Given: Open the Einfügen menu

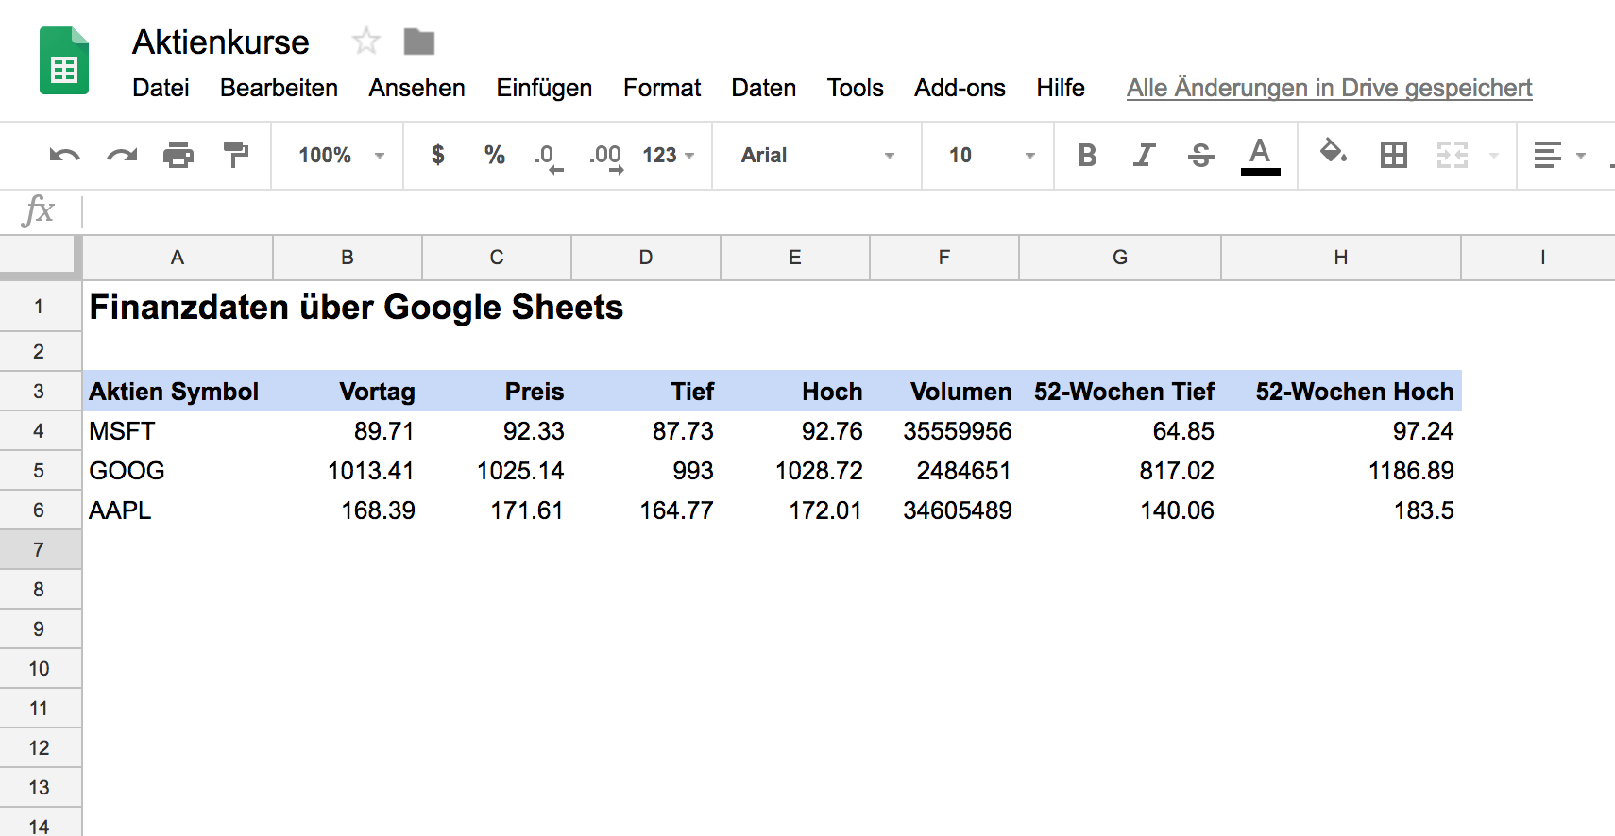Looking at the screenshot, I should pyautogui.click(x=544, y=88).
